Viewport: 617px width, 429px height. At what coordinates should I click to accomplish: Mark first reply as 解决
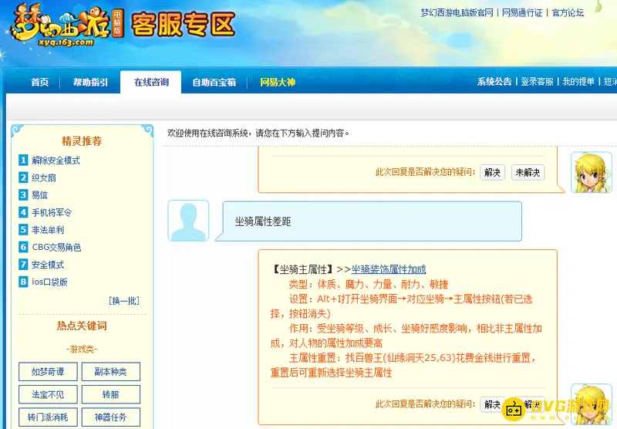point(492,172)
